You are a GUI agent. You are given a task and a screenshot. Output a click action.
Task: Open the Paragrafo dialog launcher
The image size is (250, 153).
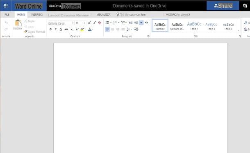coord(148,37)
